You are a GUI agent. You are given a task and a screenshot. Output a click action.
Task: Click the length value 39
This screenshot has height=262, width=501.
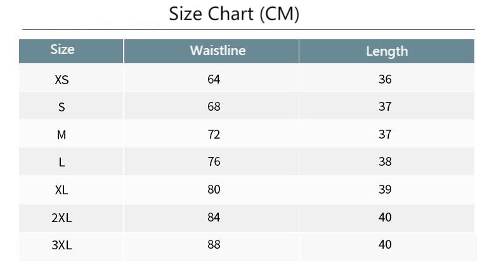click(x=385, y=189)
